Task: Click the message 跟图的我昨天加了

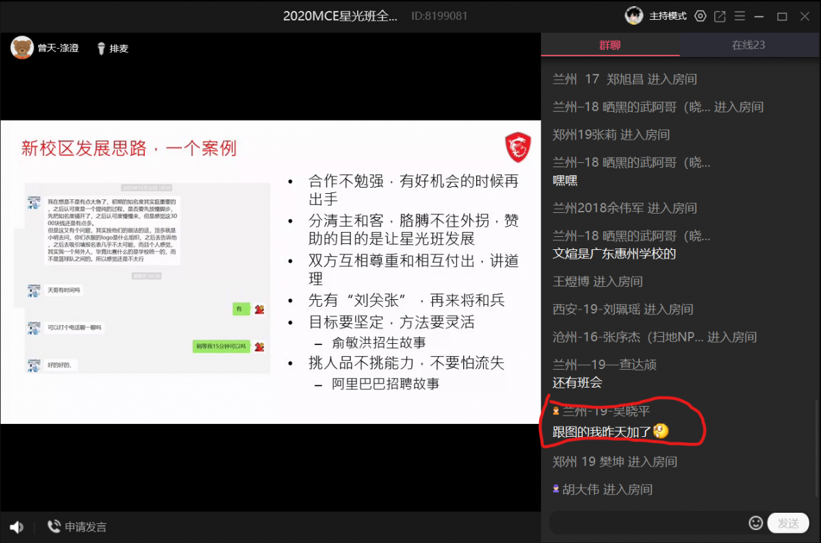Action: pyautogui.click(x=602, y=431)
